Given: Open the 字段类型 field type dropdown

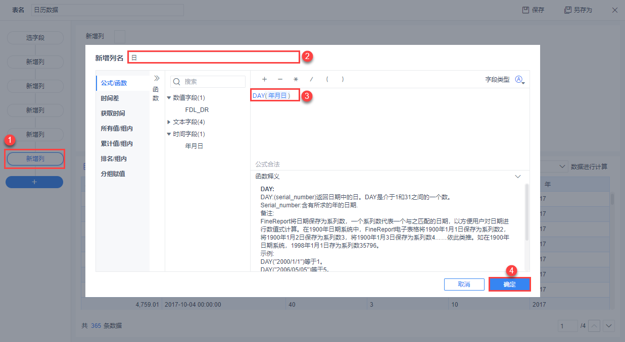Looking at the screenshot, I should point(520,80).
